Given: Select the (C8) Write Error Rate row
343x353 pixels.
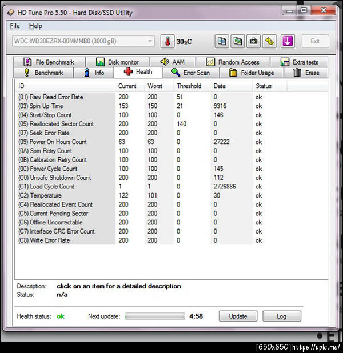Looking at the screenshot, I should click(173, 240).
